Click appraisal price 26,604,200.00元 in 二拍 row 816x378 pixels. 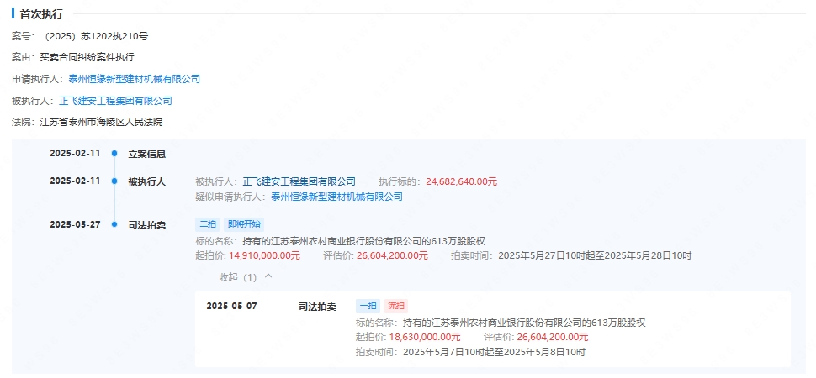point(392,255)
